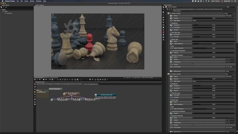Click the first Scene outliner toolbar icon
The image size is (238, 134).
pos(1,7)
